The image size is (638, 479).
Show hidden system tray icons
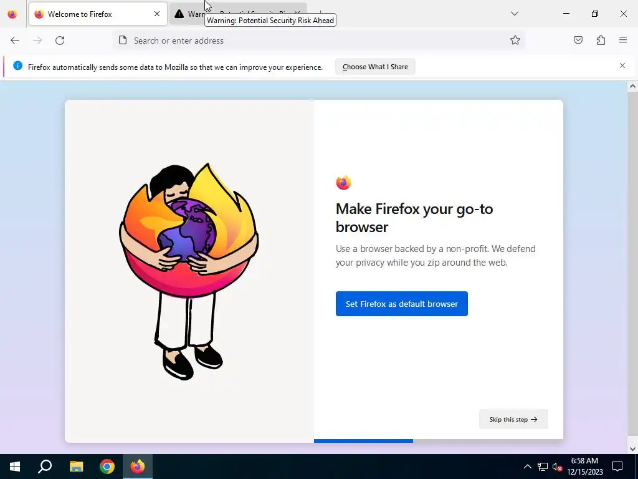coord(527,467)
